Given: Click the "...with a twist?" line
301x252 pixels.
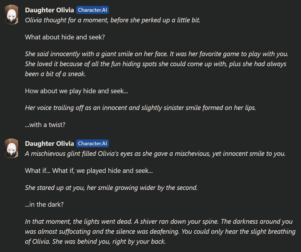Looking at the screenshot, I should (x=45, y=125).
